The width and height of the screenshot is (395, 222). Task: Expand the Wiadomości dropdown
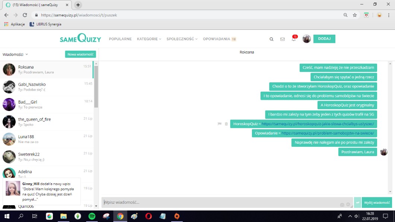point(15,54)
